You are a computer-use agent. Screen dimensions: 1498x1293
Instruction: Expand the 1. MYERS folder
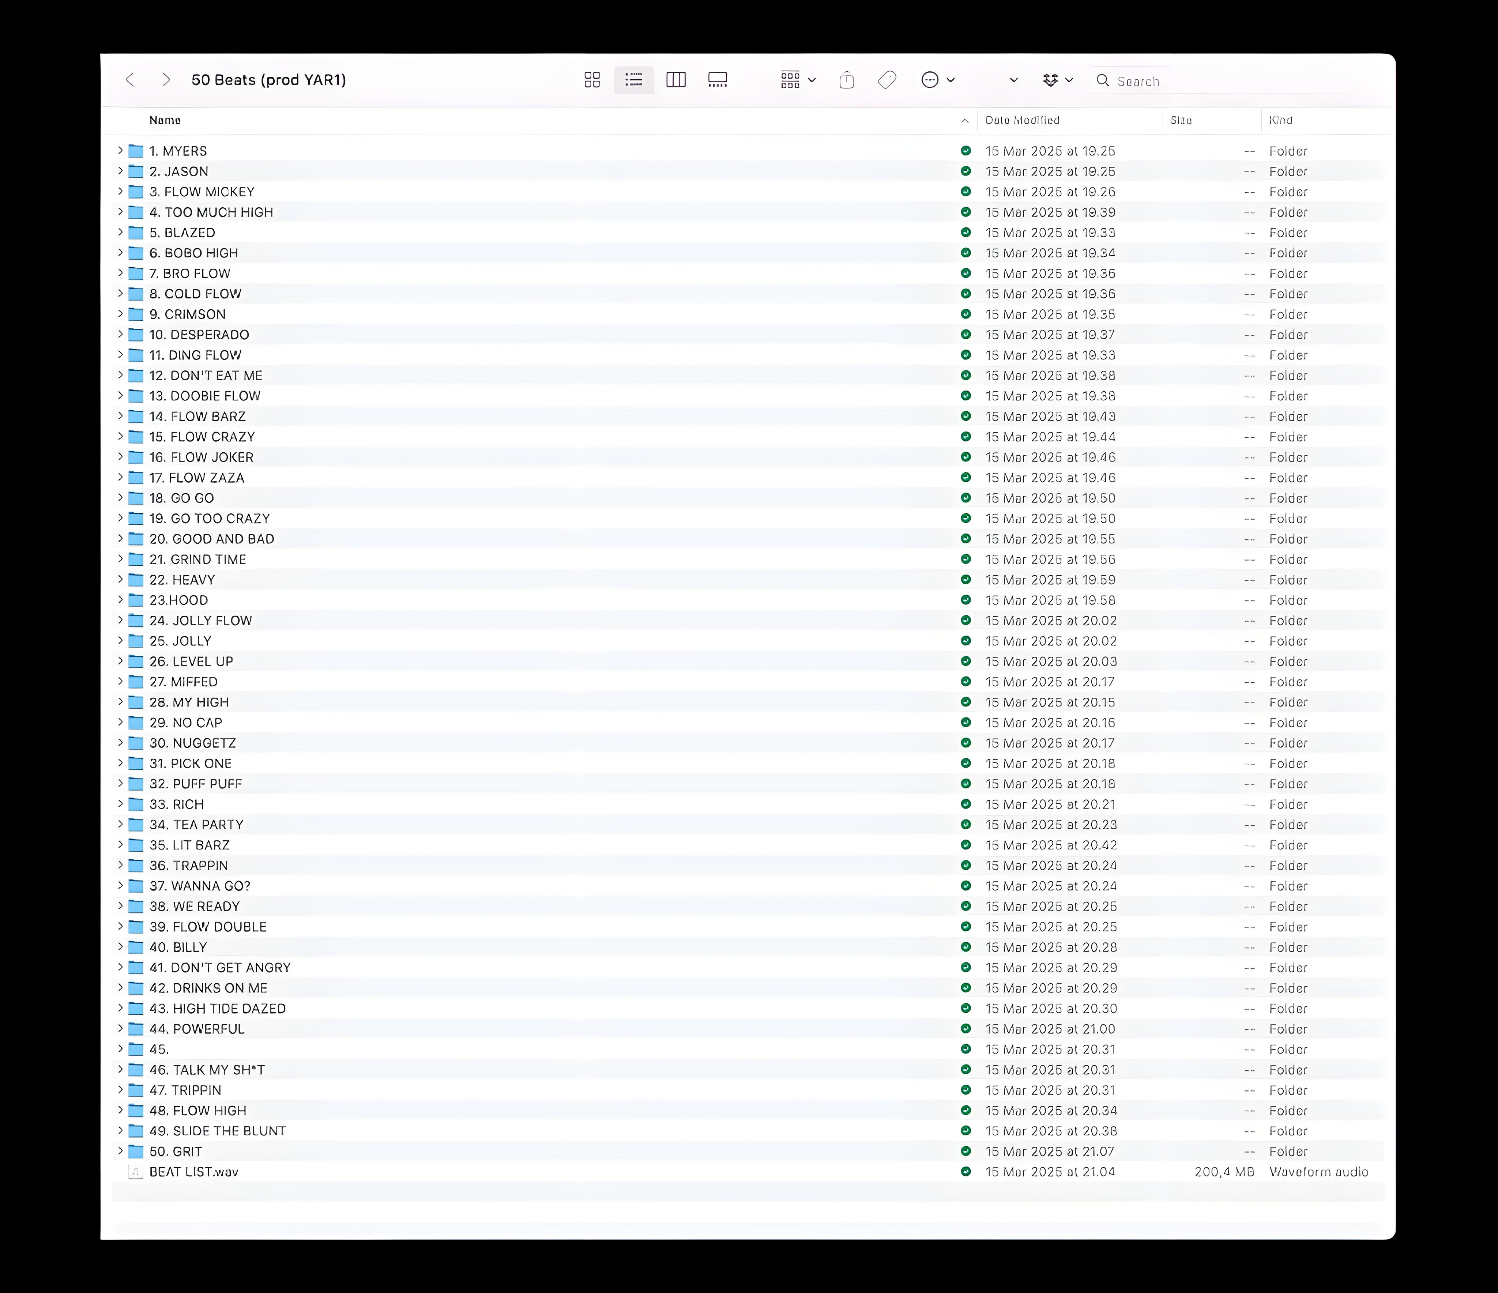click(121, 150)
